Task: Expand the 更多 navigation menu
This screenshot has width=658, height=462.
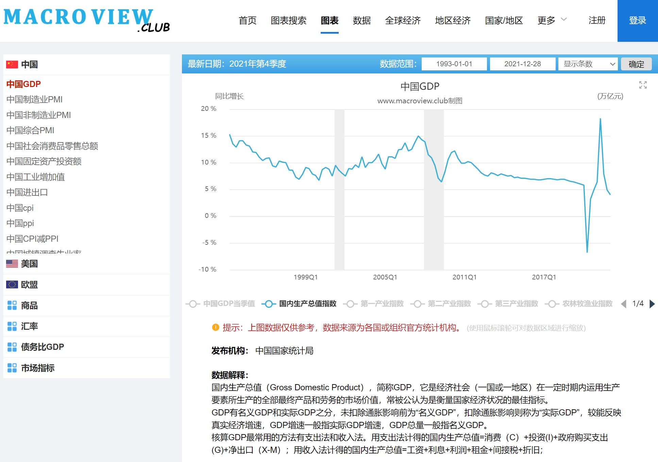Action: [552, 20]
